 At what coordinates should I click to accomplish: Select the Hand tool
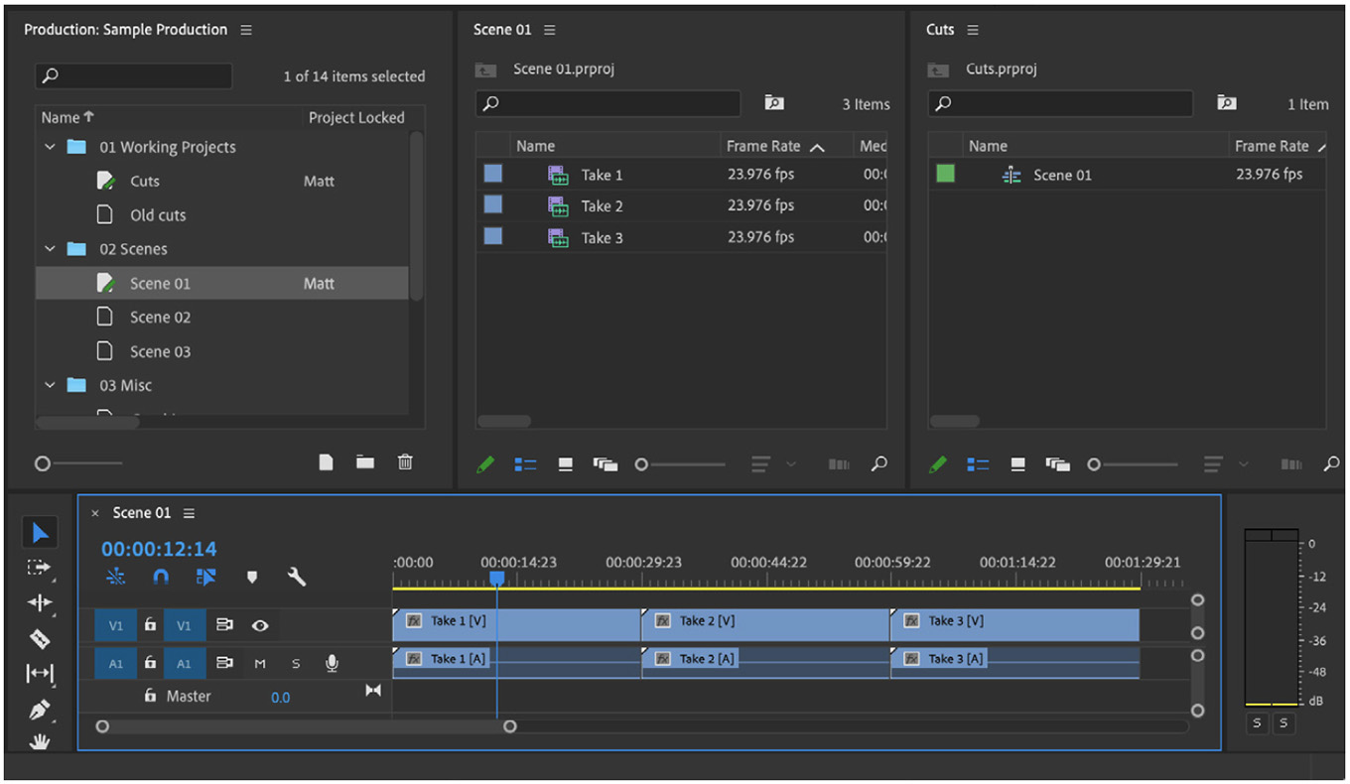pyautogui.click(x=40, y=740)
